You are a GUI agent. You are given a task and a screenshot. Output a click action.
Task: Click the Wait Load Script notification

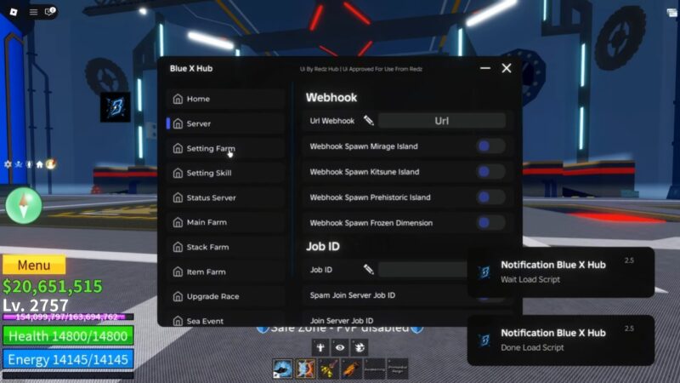pyautogui.click(x=561, y=272)
